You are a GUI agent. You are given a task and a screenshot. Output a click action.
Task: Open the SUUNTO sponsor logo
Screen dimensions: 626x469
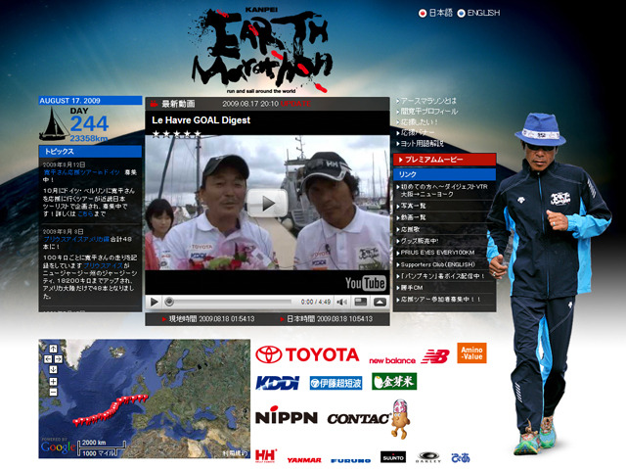click(x=393, y=457)
